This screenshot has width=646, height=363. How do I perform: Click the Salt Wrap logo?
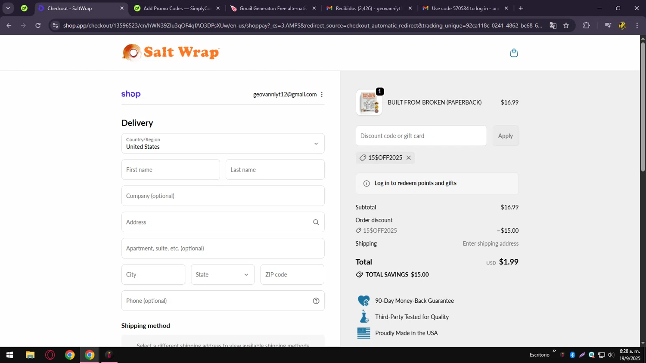click(171, 52)
